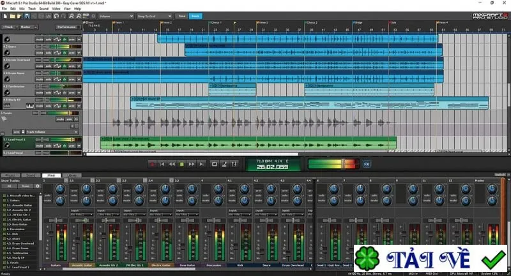Click the fast forward transport icon
Viewport: 511px width, 276px height.
pyautogui.click(x=192, y=164)
